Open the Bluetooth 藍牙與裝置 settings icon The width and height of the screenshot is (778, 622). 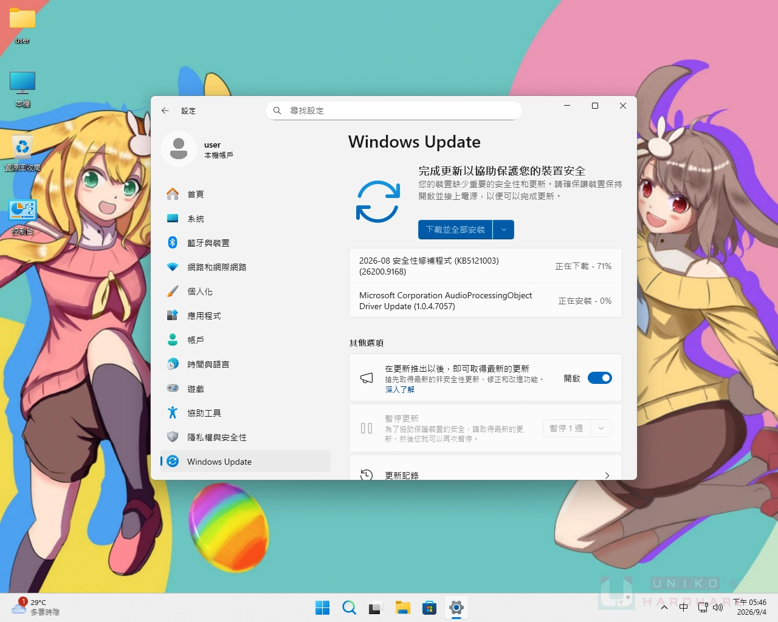point(173,242)
